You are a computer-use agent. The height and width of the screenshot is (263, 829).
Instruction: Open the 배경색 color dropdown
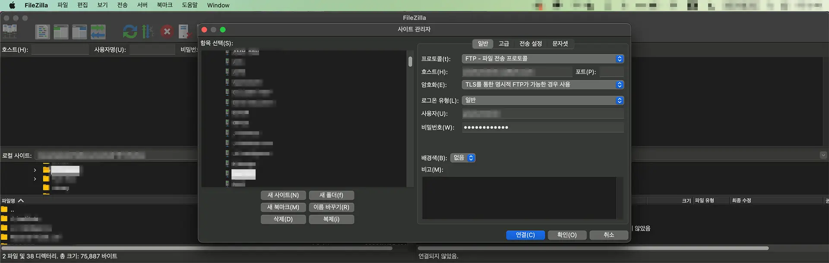pos(463,158)
